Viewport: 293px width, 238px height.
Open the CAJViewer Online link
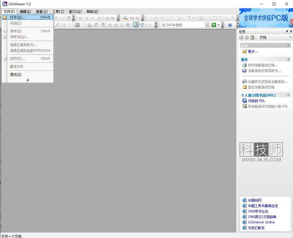click(261, 222)
